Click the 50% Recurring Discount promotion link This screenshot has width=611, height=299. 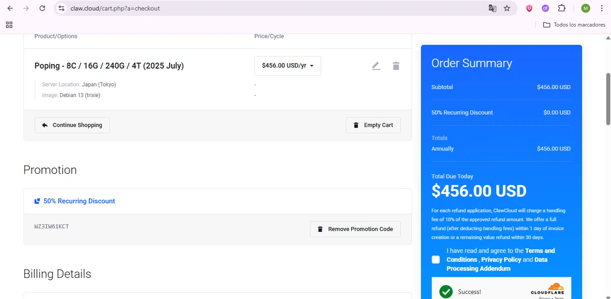pos(79,201)
